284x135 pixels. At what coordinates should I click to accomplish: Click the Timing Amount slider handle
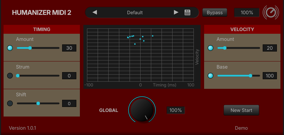point(30,48)
